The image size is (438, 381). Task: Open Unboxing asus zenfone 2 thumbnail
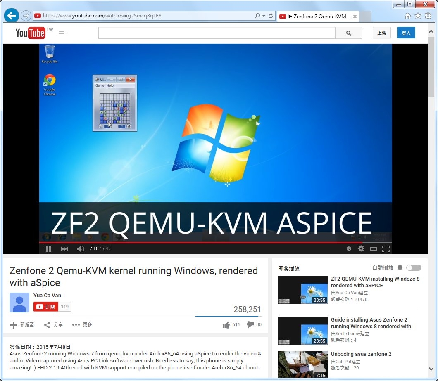303,364
